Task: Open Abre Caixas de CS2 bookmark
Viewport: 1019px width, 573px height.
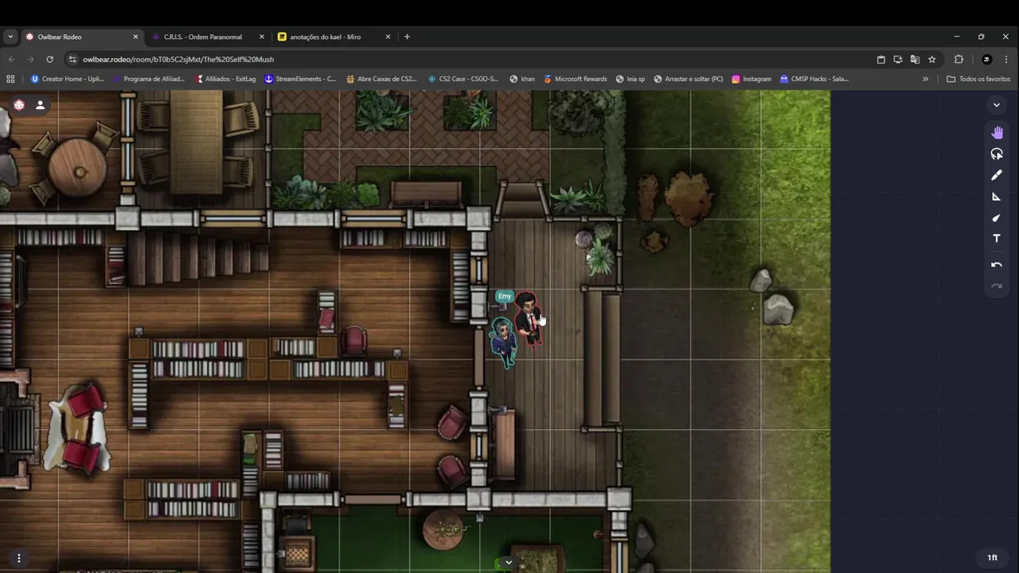Action: coord(381,79)
